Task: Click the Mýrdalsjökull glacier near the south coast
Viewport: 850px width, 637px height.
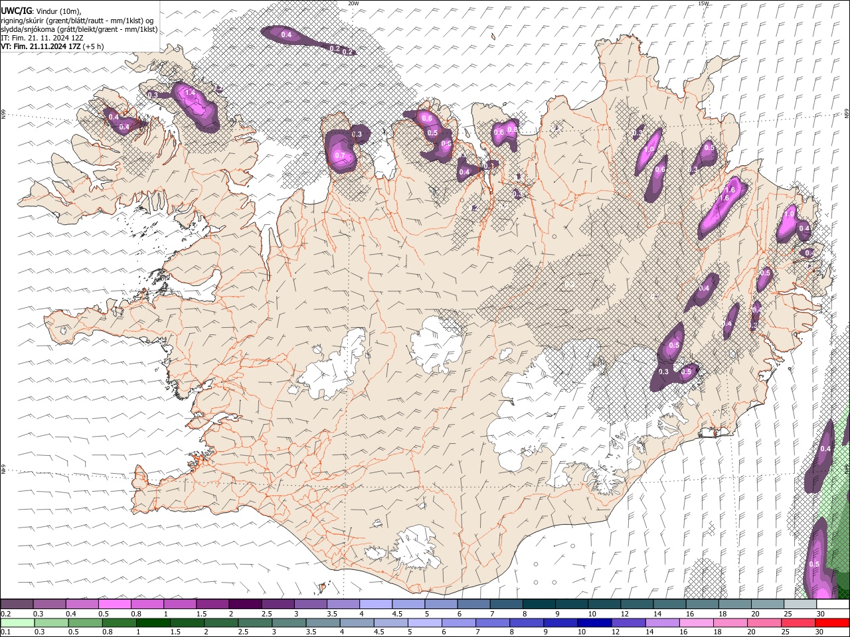Action: tap(416, 547)
